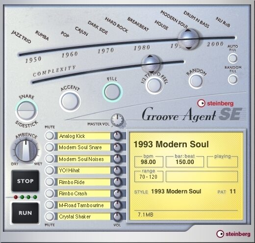The height and width of the screenshot is (243, 255).
Task: Click the PAT number 11
Action: click(x=232, y=191)
